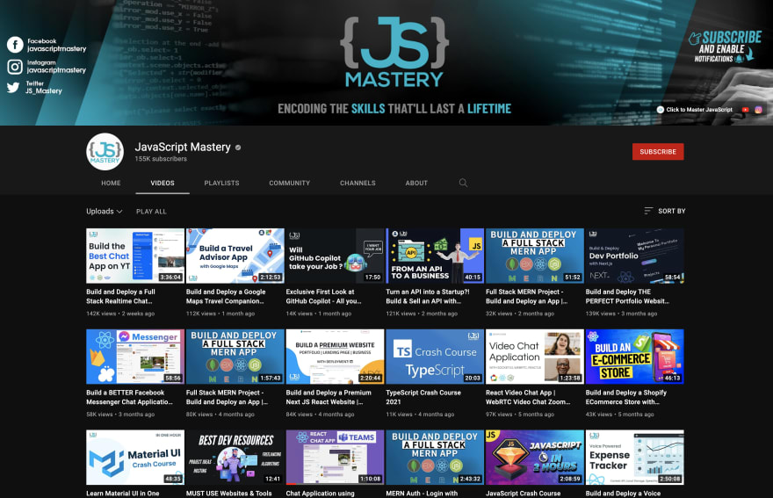Click the 'From an API to a Business' thumbnail

point(435,256)
